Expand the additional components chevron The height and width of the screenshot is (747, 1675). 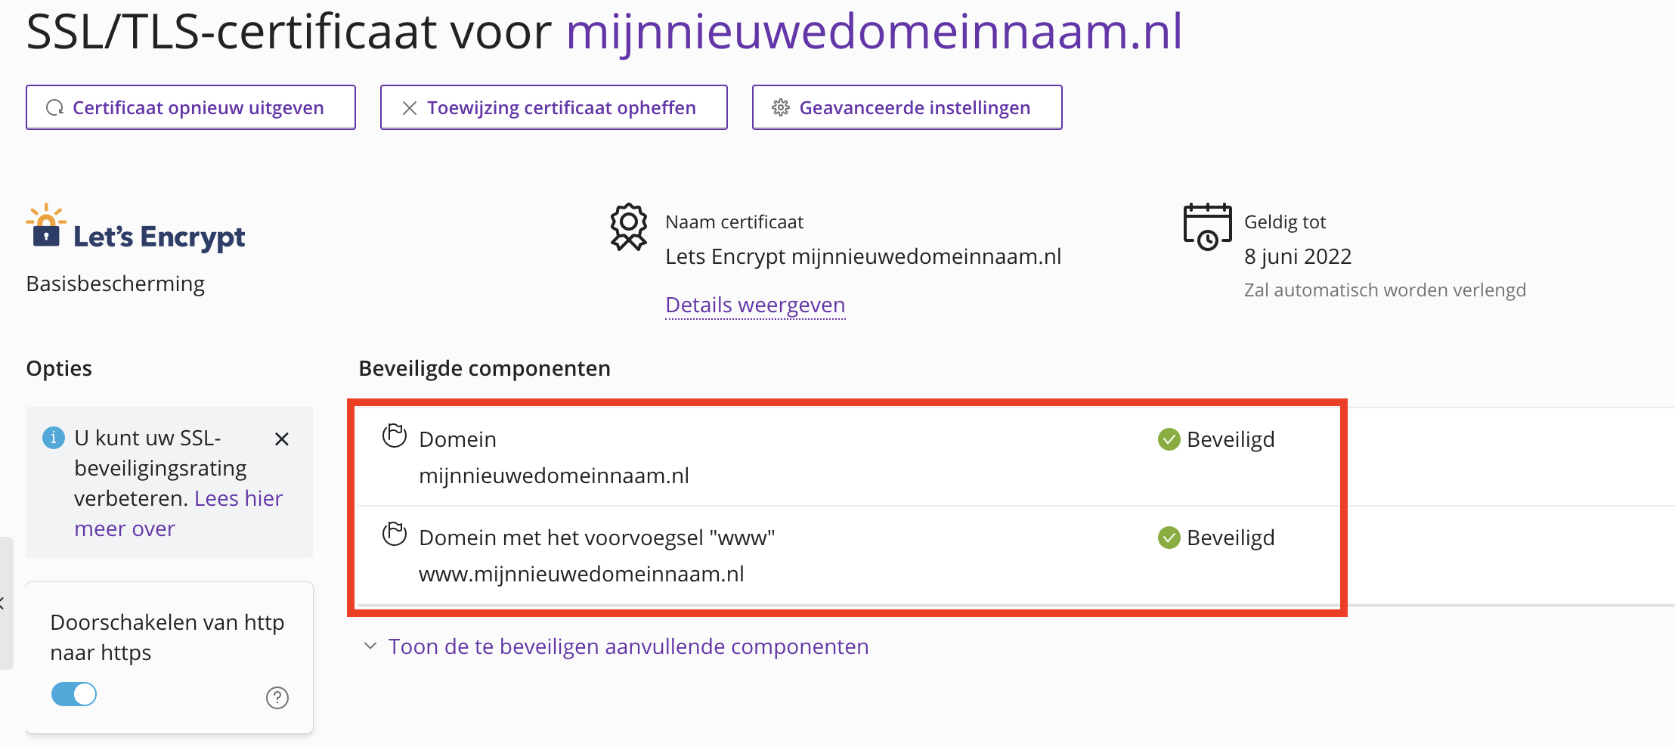coord(370,646)
